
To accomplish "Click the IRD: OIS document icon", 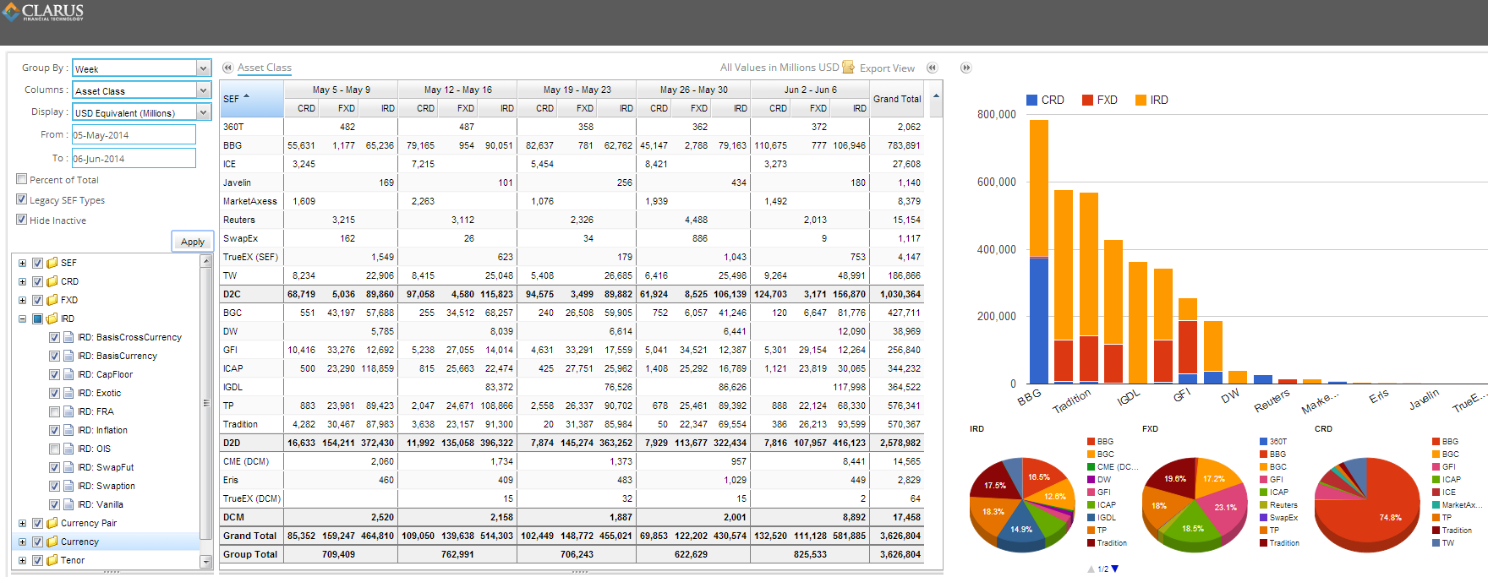I will [69, 449].
